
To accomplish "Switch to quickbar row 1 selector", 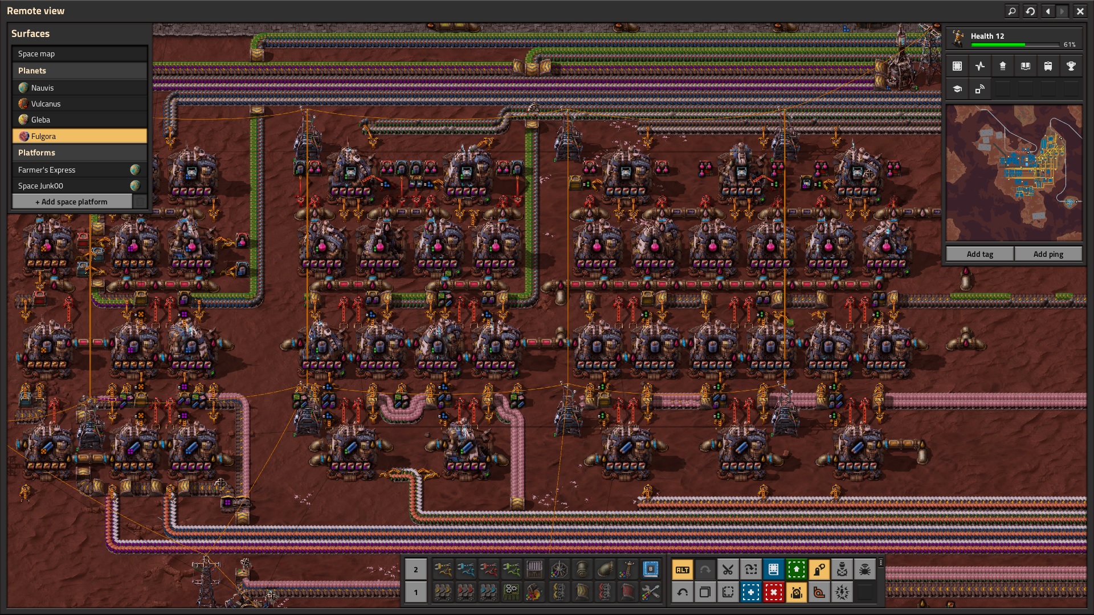I will [416, 592].
